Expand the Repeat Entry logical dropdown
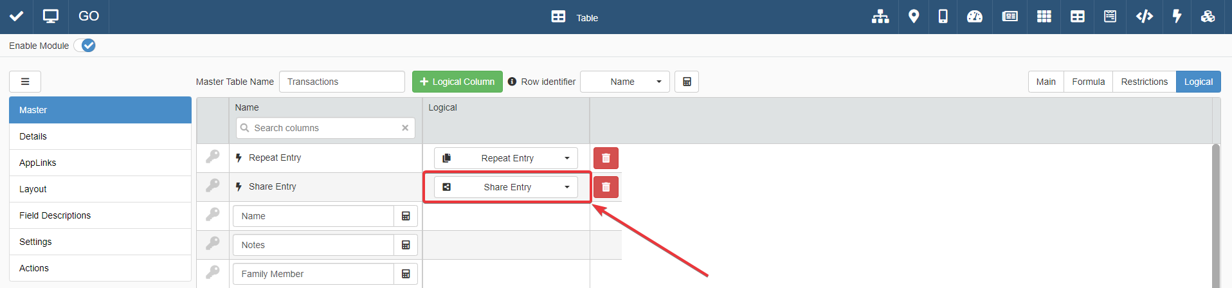1232x288 pixels. tap(506, 158)
